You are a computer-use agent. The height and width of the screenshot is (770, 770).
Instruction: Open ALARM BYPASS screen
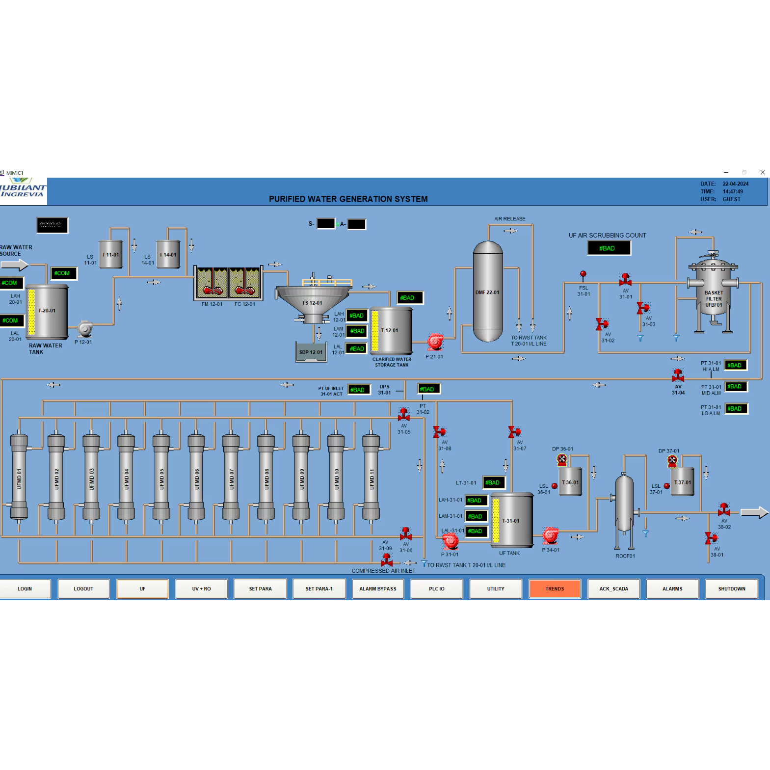point(378,589)
